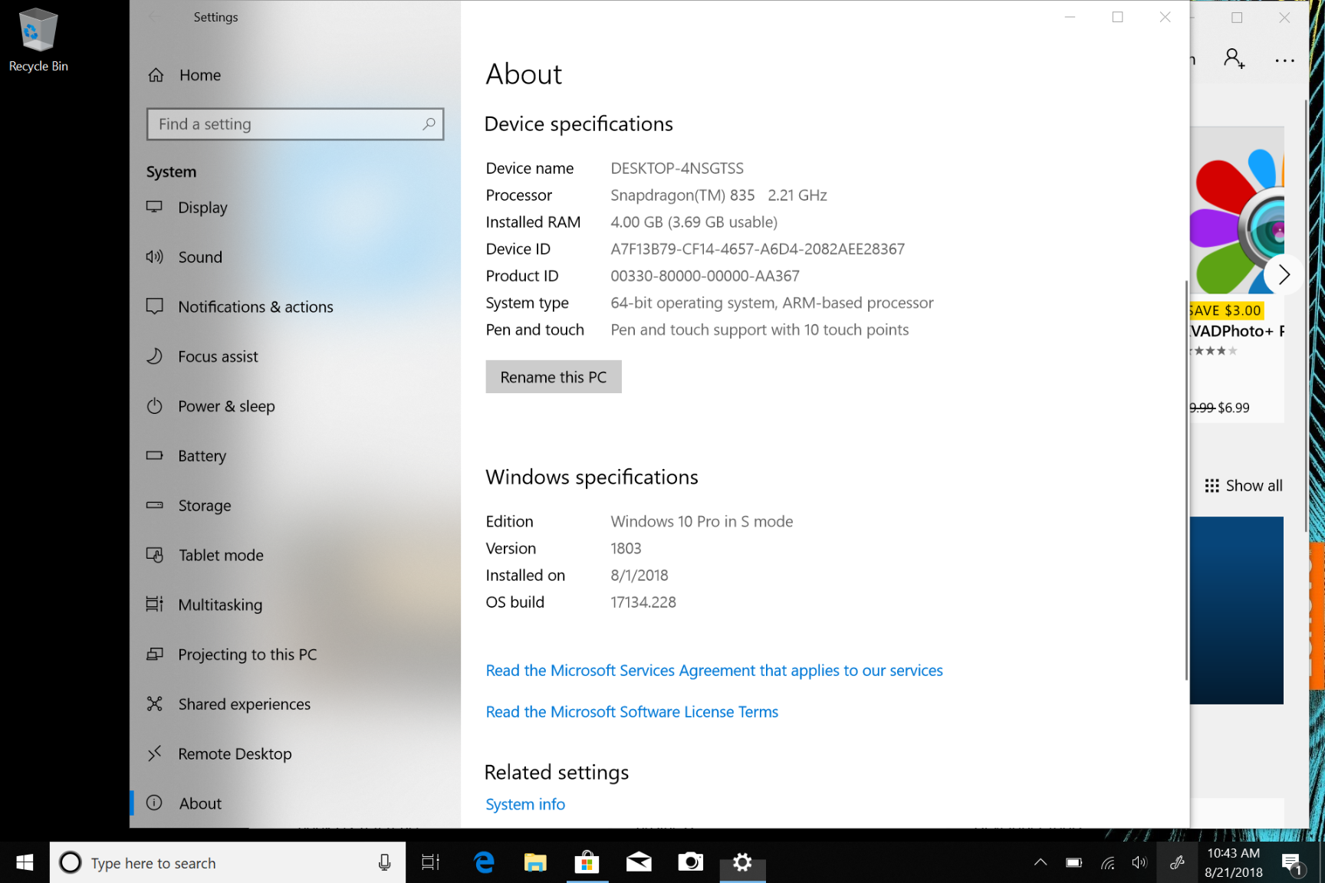Open Store more options ellipsis menu
The height and width of the screenshot is (883, 1325).
(1284, 60)
